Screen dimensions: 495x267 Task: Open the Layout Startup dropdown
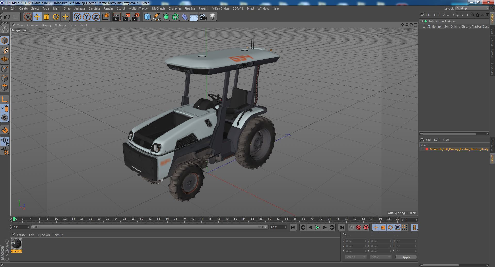(x=472, y=8)
